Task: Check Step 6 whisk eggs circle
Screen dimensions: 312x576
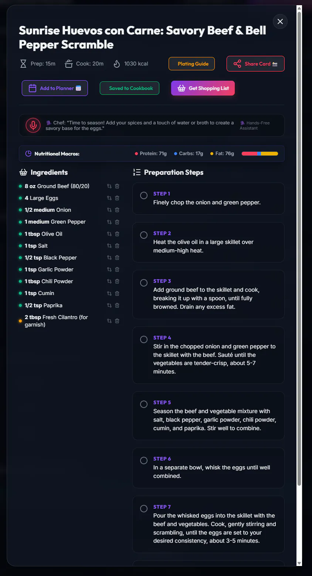Action: [x=144, y=461]
